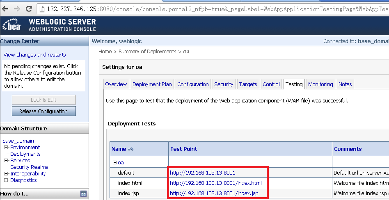
Task: Switch to the Monitoring tab
Action: pyautogui.click(x=320, y=84)
